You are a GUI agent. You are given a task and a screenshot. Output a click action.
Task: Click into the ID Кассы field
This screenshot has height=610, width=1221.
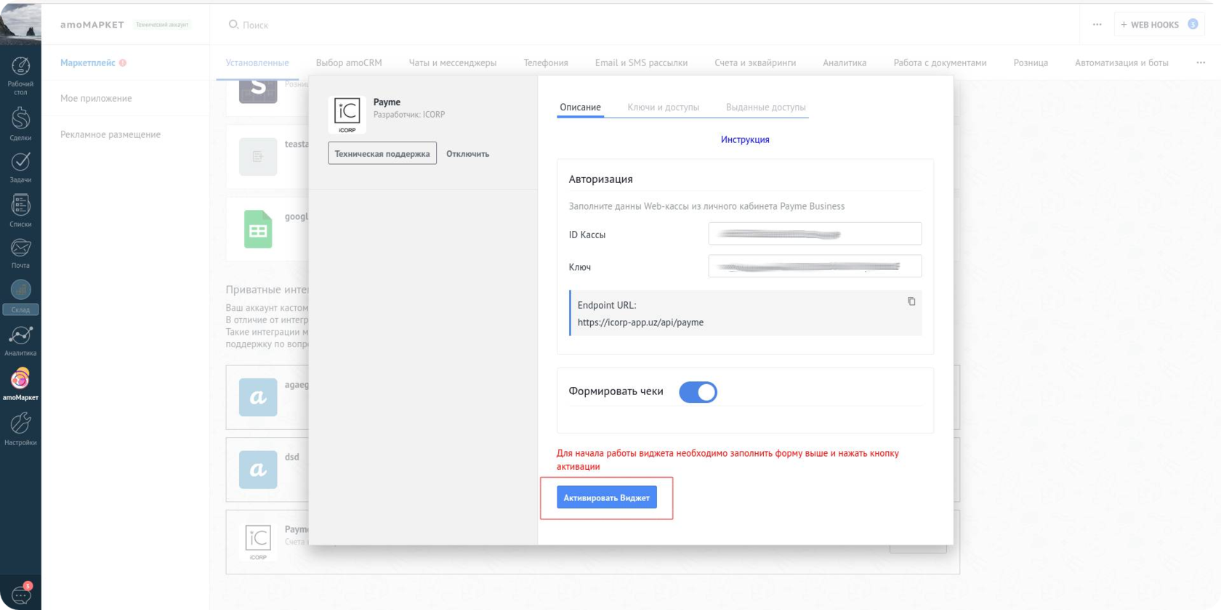pos(815,234)
